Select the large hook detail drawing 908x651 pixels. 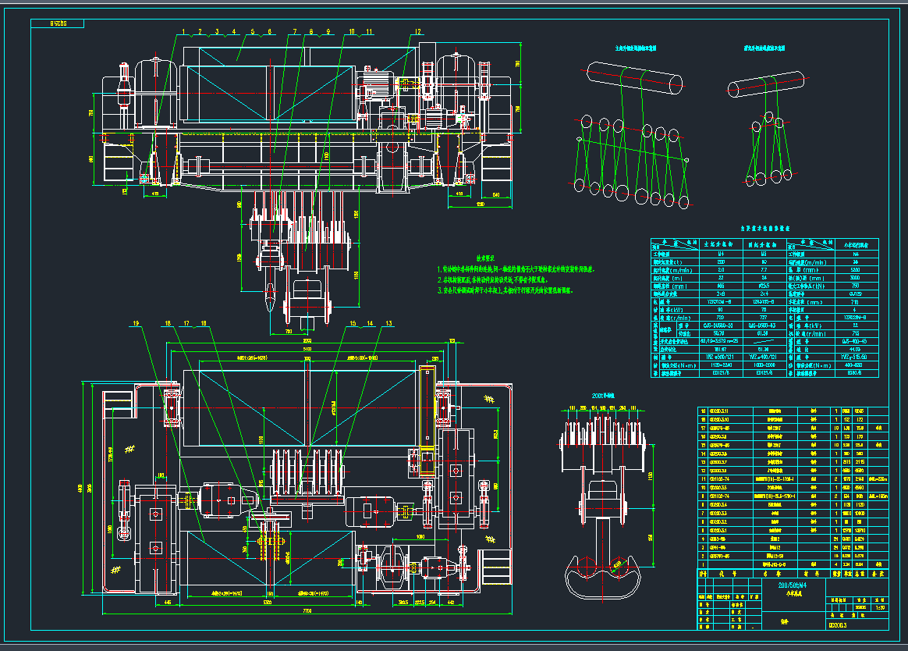coord(604,505)
